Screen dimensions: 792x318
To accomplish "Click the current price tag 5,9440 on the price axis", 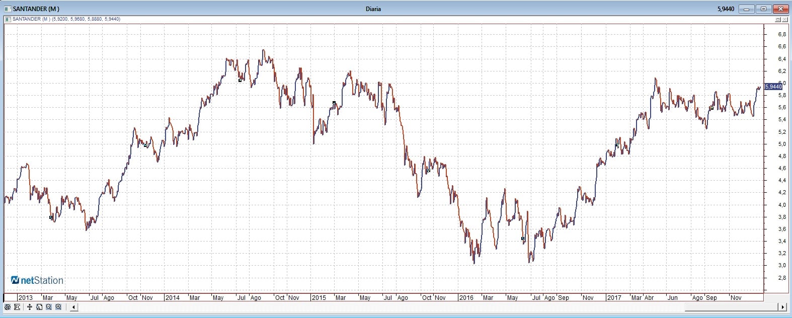I will 773,87.
